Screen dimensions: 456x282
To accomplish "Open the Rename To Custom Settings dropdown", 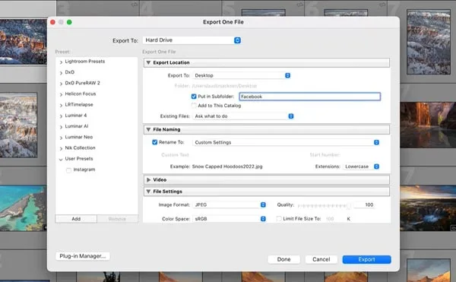I will (286, 142).
